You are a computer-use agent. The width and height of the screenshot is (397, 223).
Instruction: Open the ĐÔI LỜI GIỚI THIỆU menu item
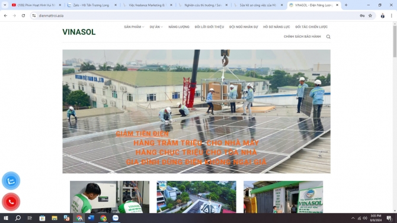click(x=209, y=27)
